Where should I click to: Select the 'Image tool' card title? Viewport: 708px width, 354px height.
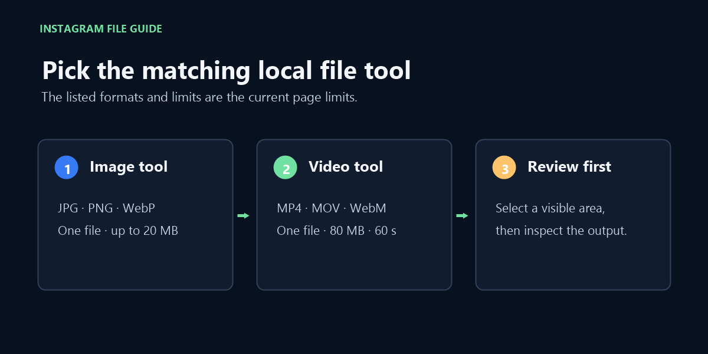point(129,167)
